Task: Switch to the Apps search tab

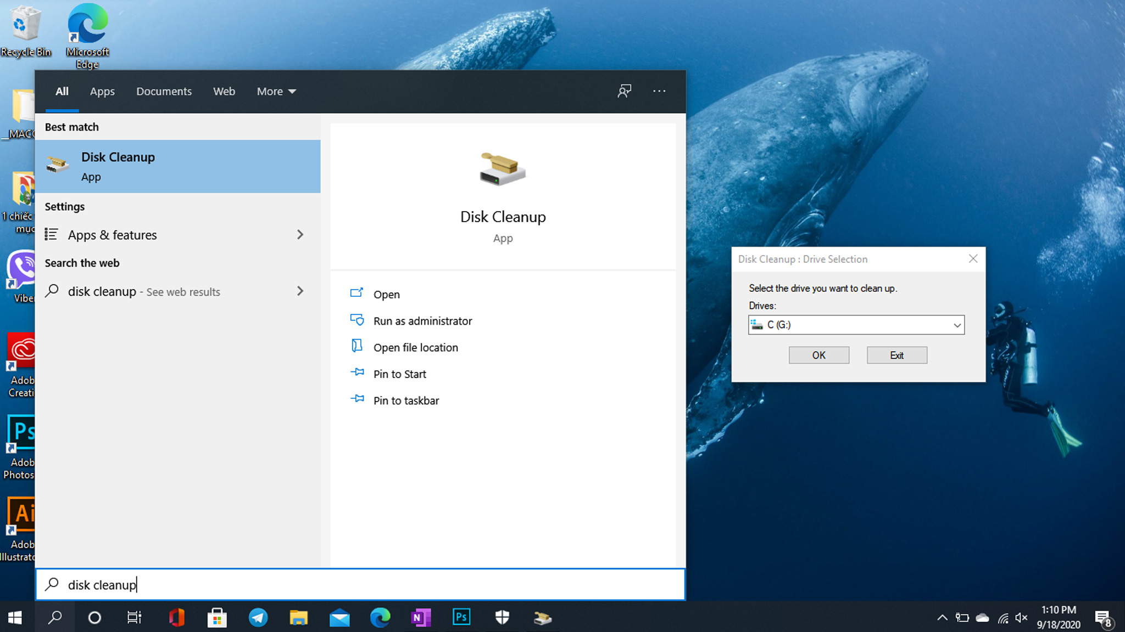Action: [102, 91]
